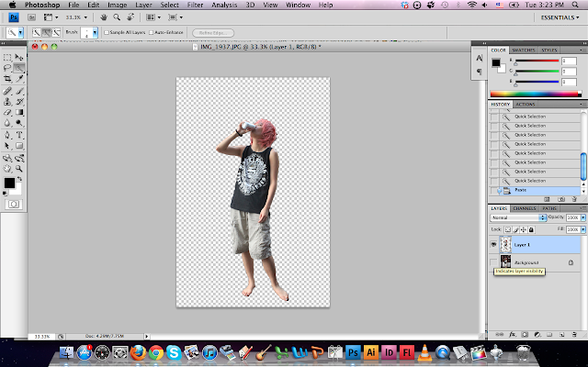
Task: Hide Layer 1 using its eye icon
Action: [x=495, y=245]
